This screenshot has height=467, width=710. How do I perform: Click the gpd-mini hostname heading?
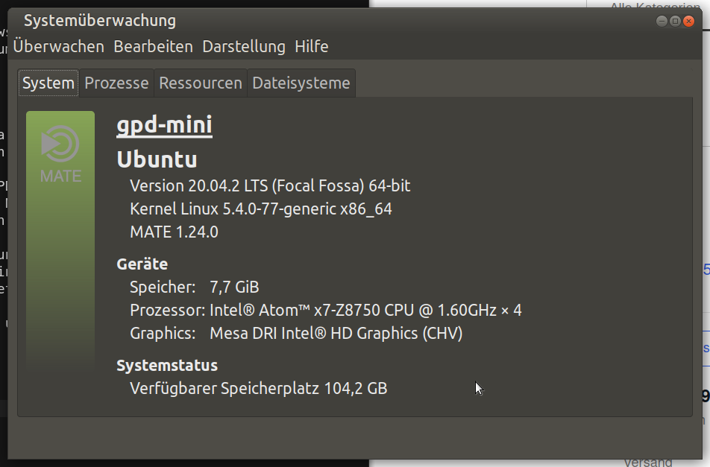[x=164, y=124]
